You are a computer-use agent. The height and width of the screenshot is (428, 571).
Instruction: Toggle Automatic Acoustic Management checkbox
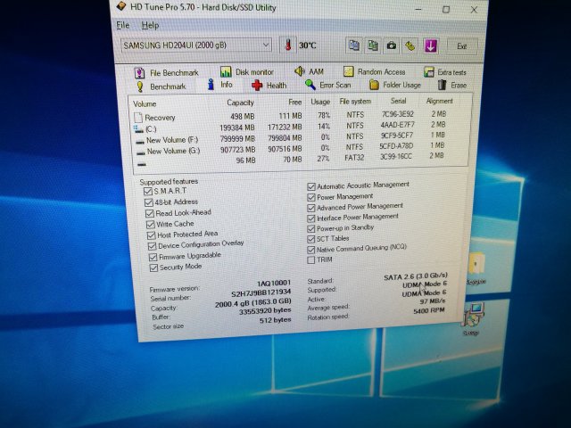(311, 185)
